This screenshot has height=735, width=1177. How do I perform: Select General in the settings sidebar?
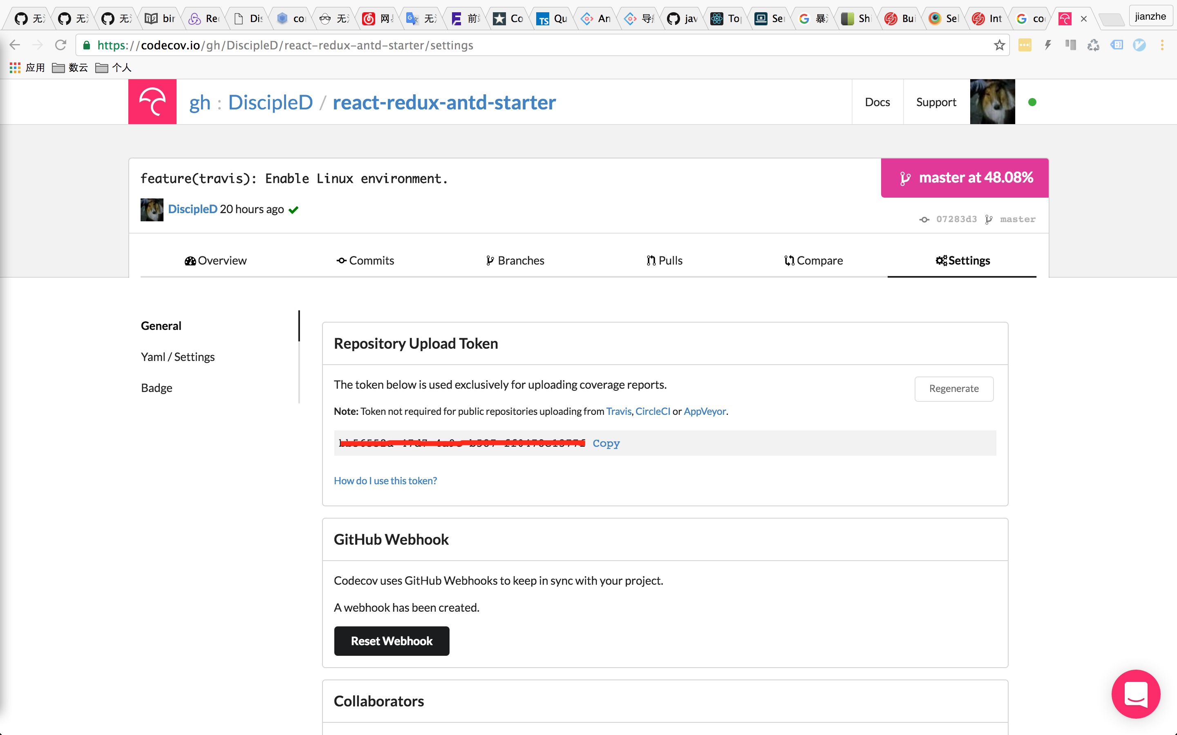click(161, 326)
